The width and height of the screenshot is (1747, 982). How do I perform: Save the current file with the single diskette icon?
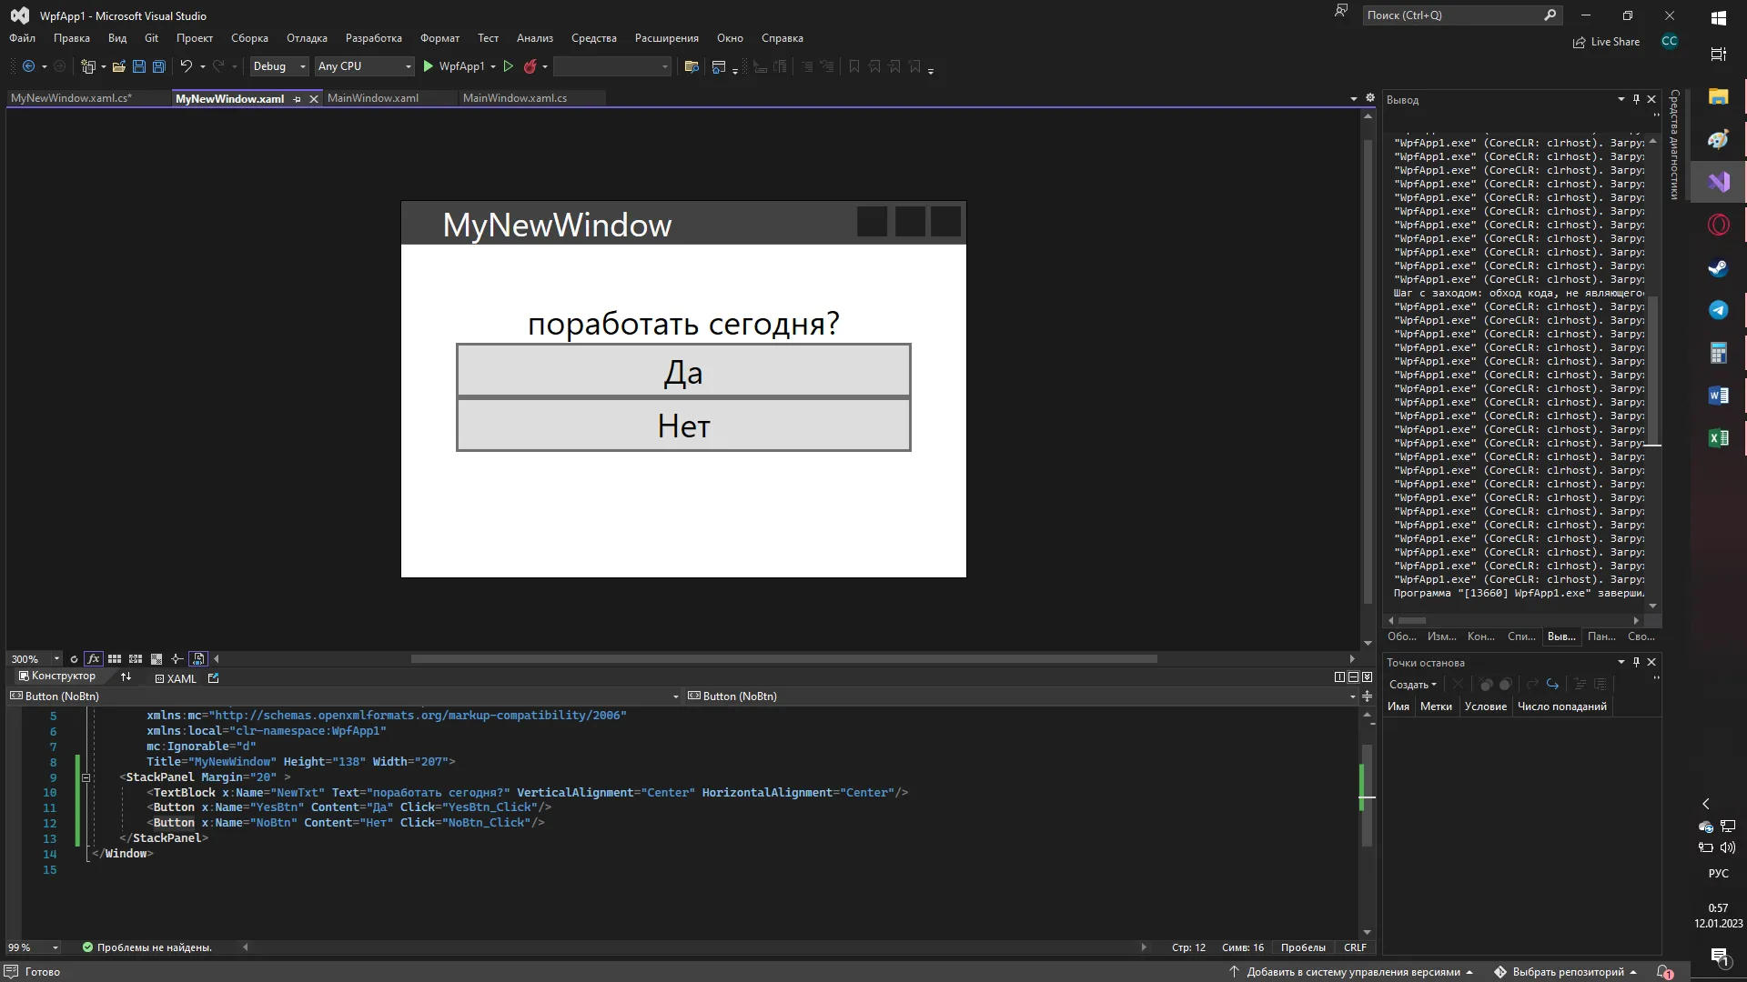[x=139, y=66]
